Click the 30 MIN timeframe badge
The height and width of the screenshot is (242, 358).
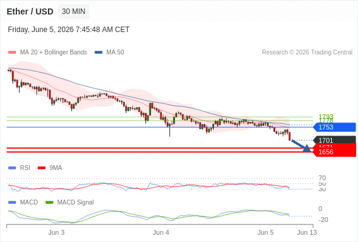click(73, 11)
